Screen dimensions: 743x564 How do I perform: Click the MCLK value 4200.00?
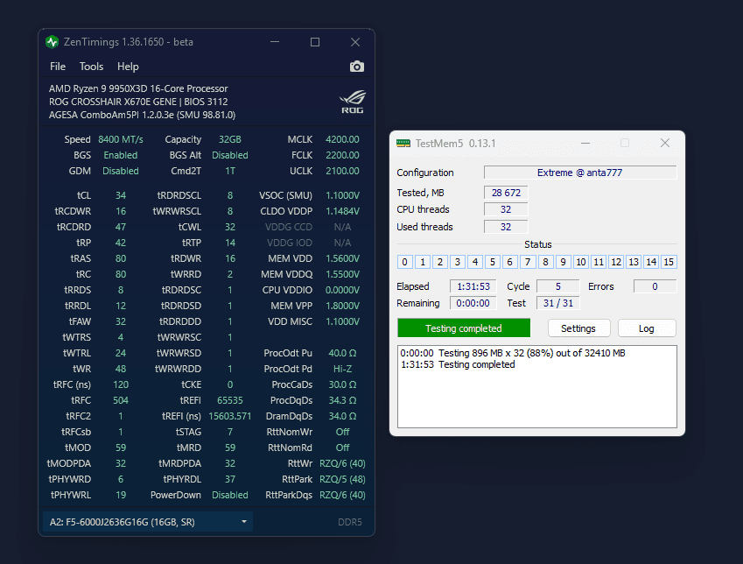(342, 139)
